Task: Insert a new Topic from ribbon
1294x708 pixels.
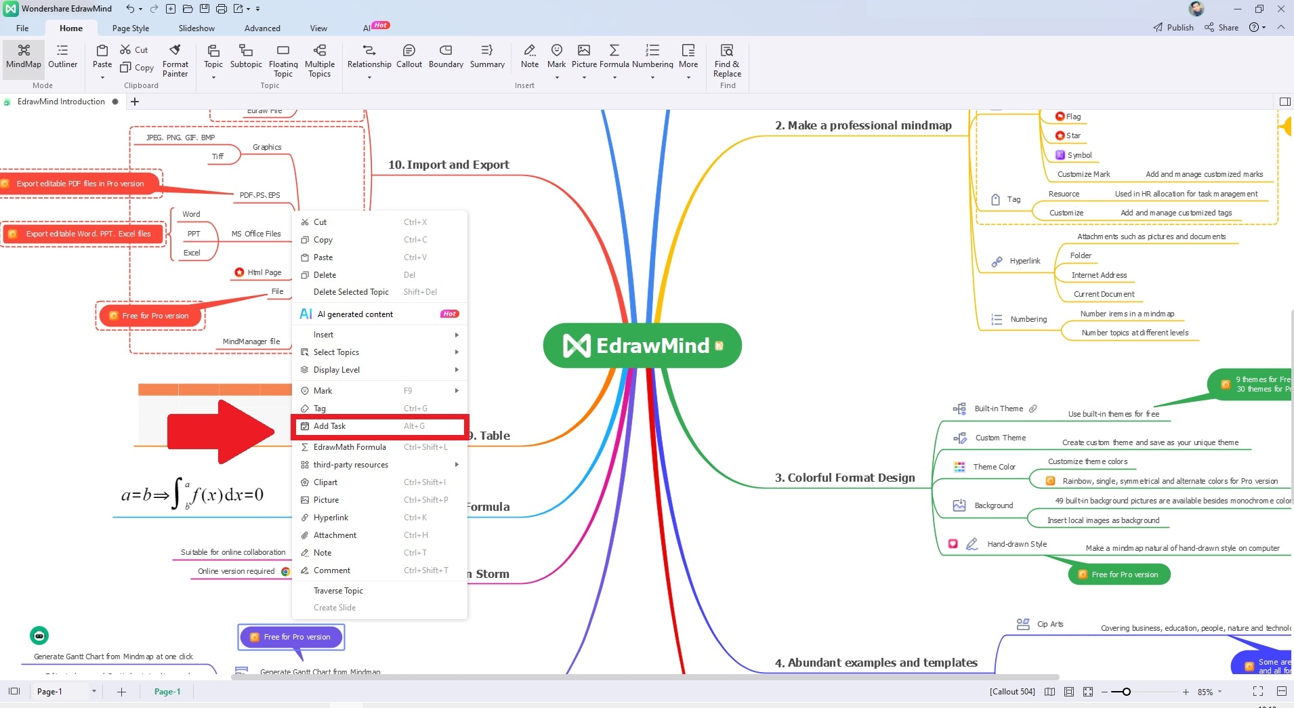Action: [213, 56]
